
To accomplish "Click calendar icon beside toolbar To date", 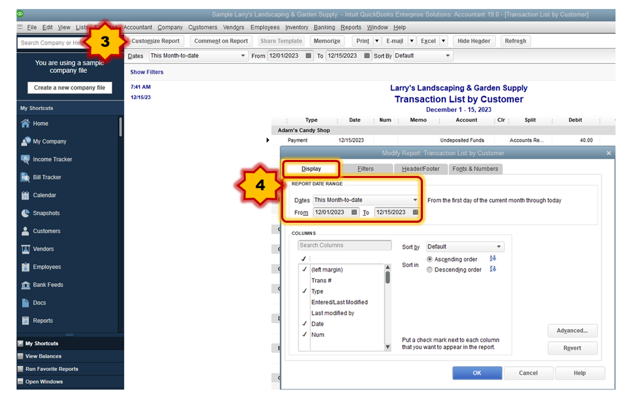I will (366, 56).
